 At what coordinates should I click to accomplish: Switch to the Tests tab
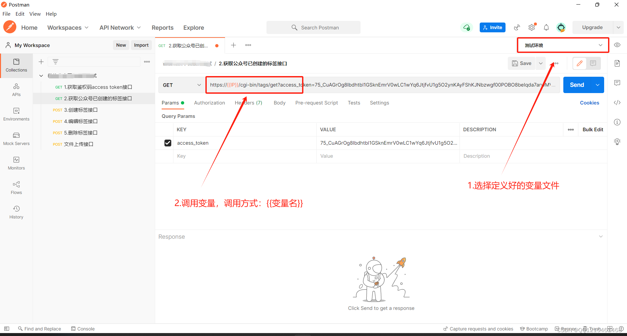click(354, 103)
